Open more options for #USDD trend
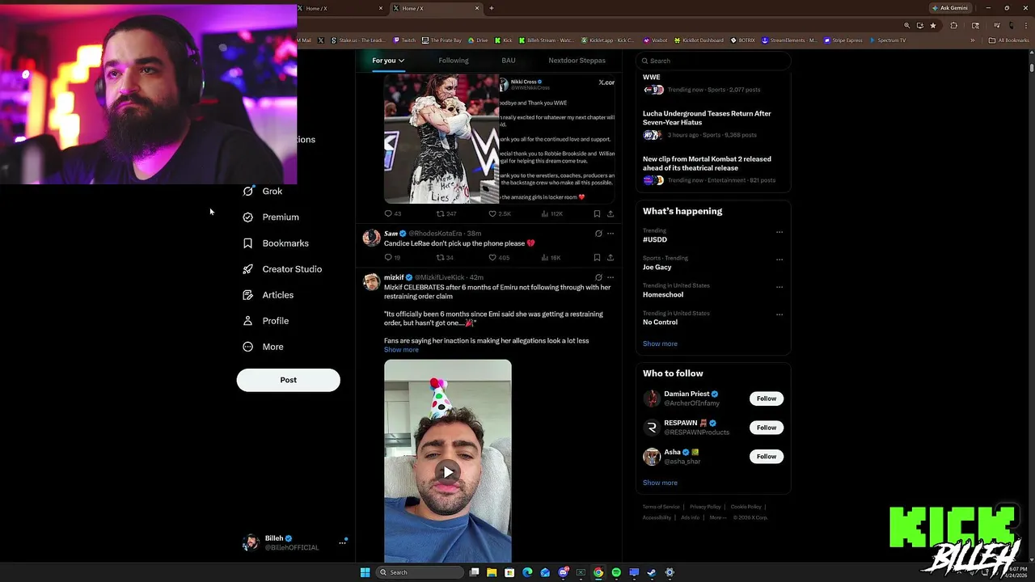 point(779,232)
